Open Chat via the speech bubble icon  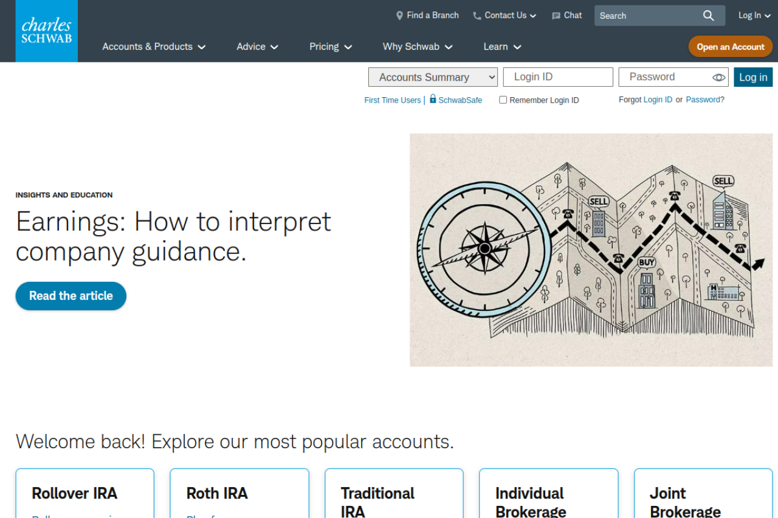coord(556,16)
